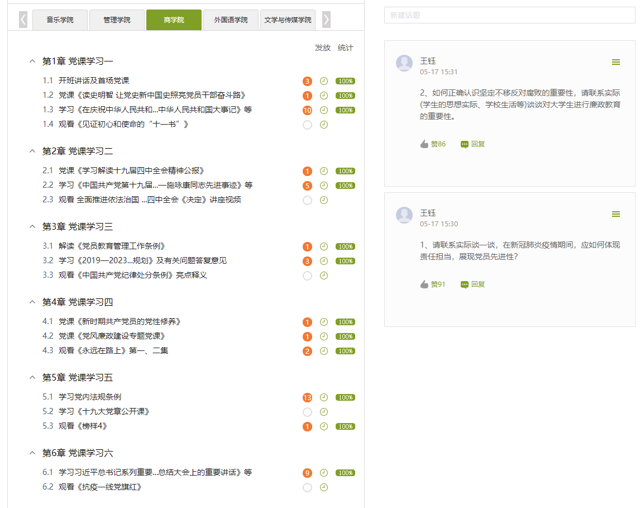The image size is (640, 508).
Task: Open lesson 4.3 观看《永远在路上》
Action: point(113,350)
